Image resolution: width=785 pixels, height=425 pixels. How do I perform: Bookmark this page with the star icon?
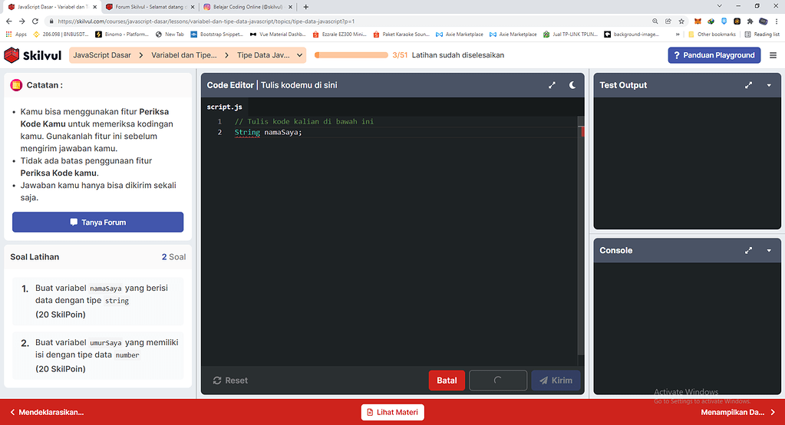pyautogui.click(x=682, y=21)
